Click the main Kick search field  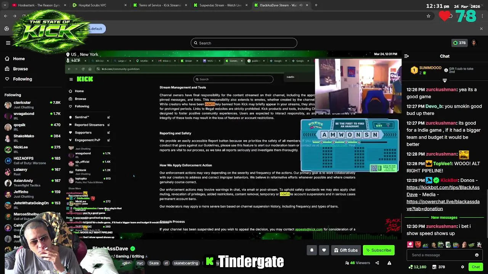[244, 43]
